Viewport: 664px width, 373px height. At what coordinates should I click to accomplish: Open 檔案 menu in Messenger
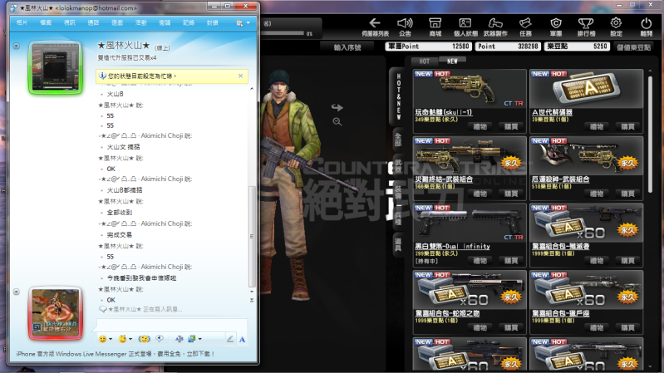(x=46, y=23)
